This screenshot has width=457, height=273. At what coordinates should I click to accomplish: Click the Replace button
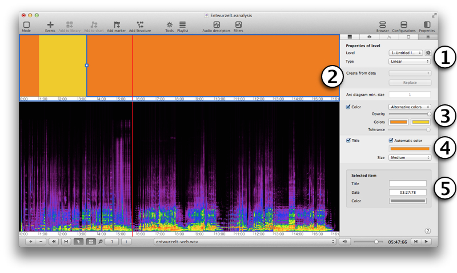[410, 83]
